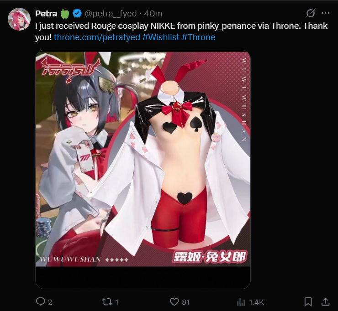Click the repost arrows icon
The height and width of the screenshot is (311, 338).
click(107, 302)
